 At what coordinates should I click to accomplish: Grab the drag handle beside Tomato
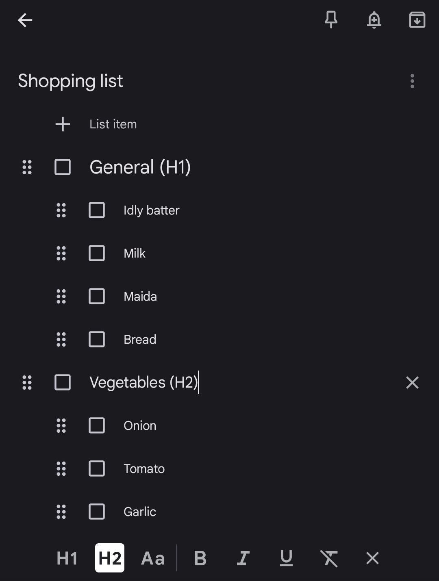point(61,468)
